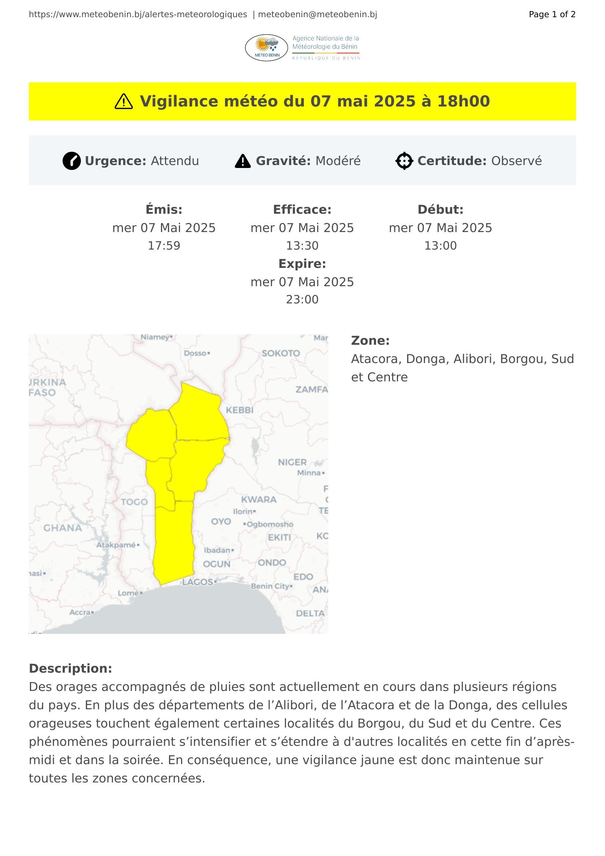The width and height of the screenshot is (605, 856).
Task: Click the LAGOS label on the map
Action: [x=198, y=582]
